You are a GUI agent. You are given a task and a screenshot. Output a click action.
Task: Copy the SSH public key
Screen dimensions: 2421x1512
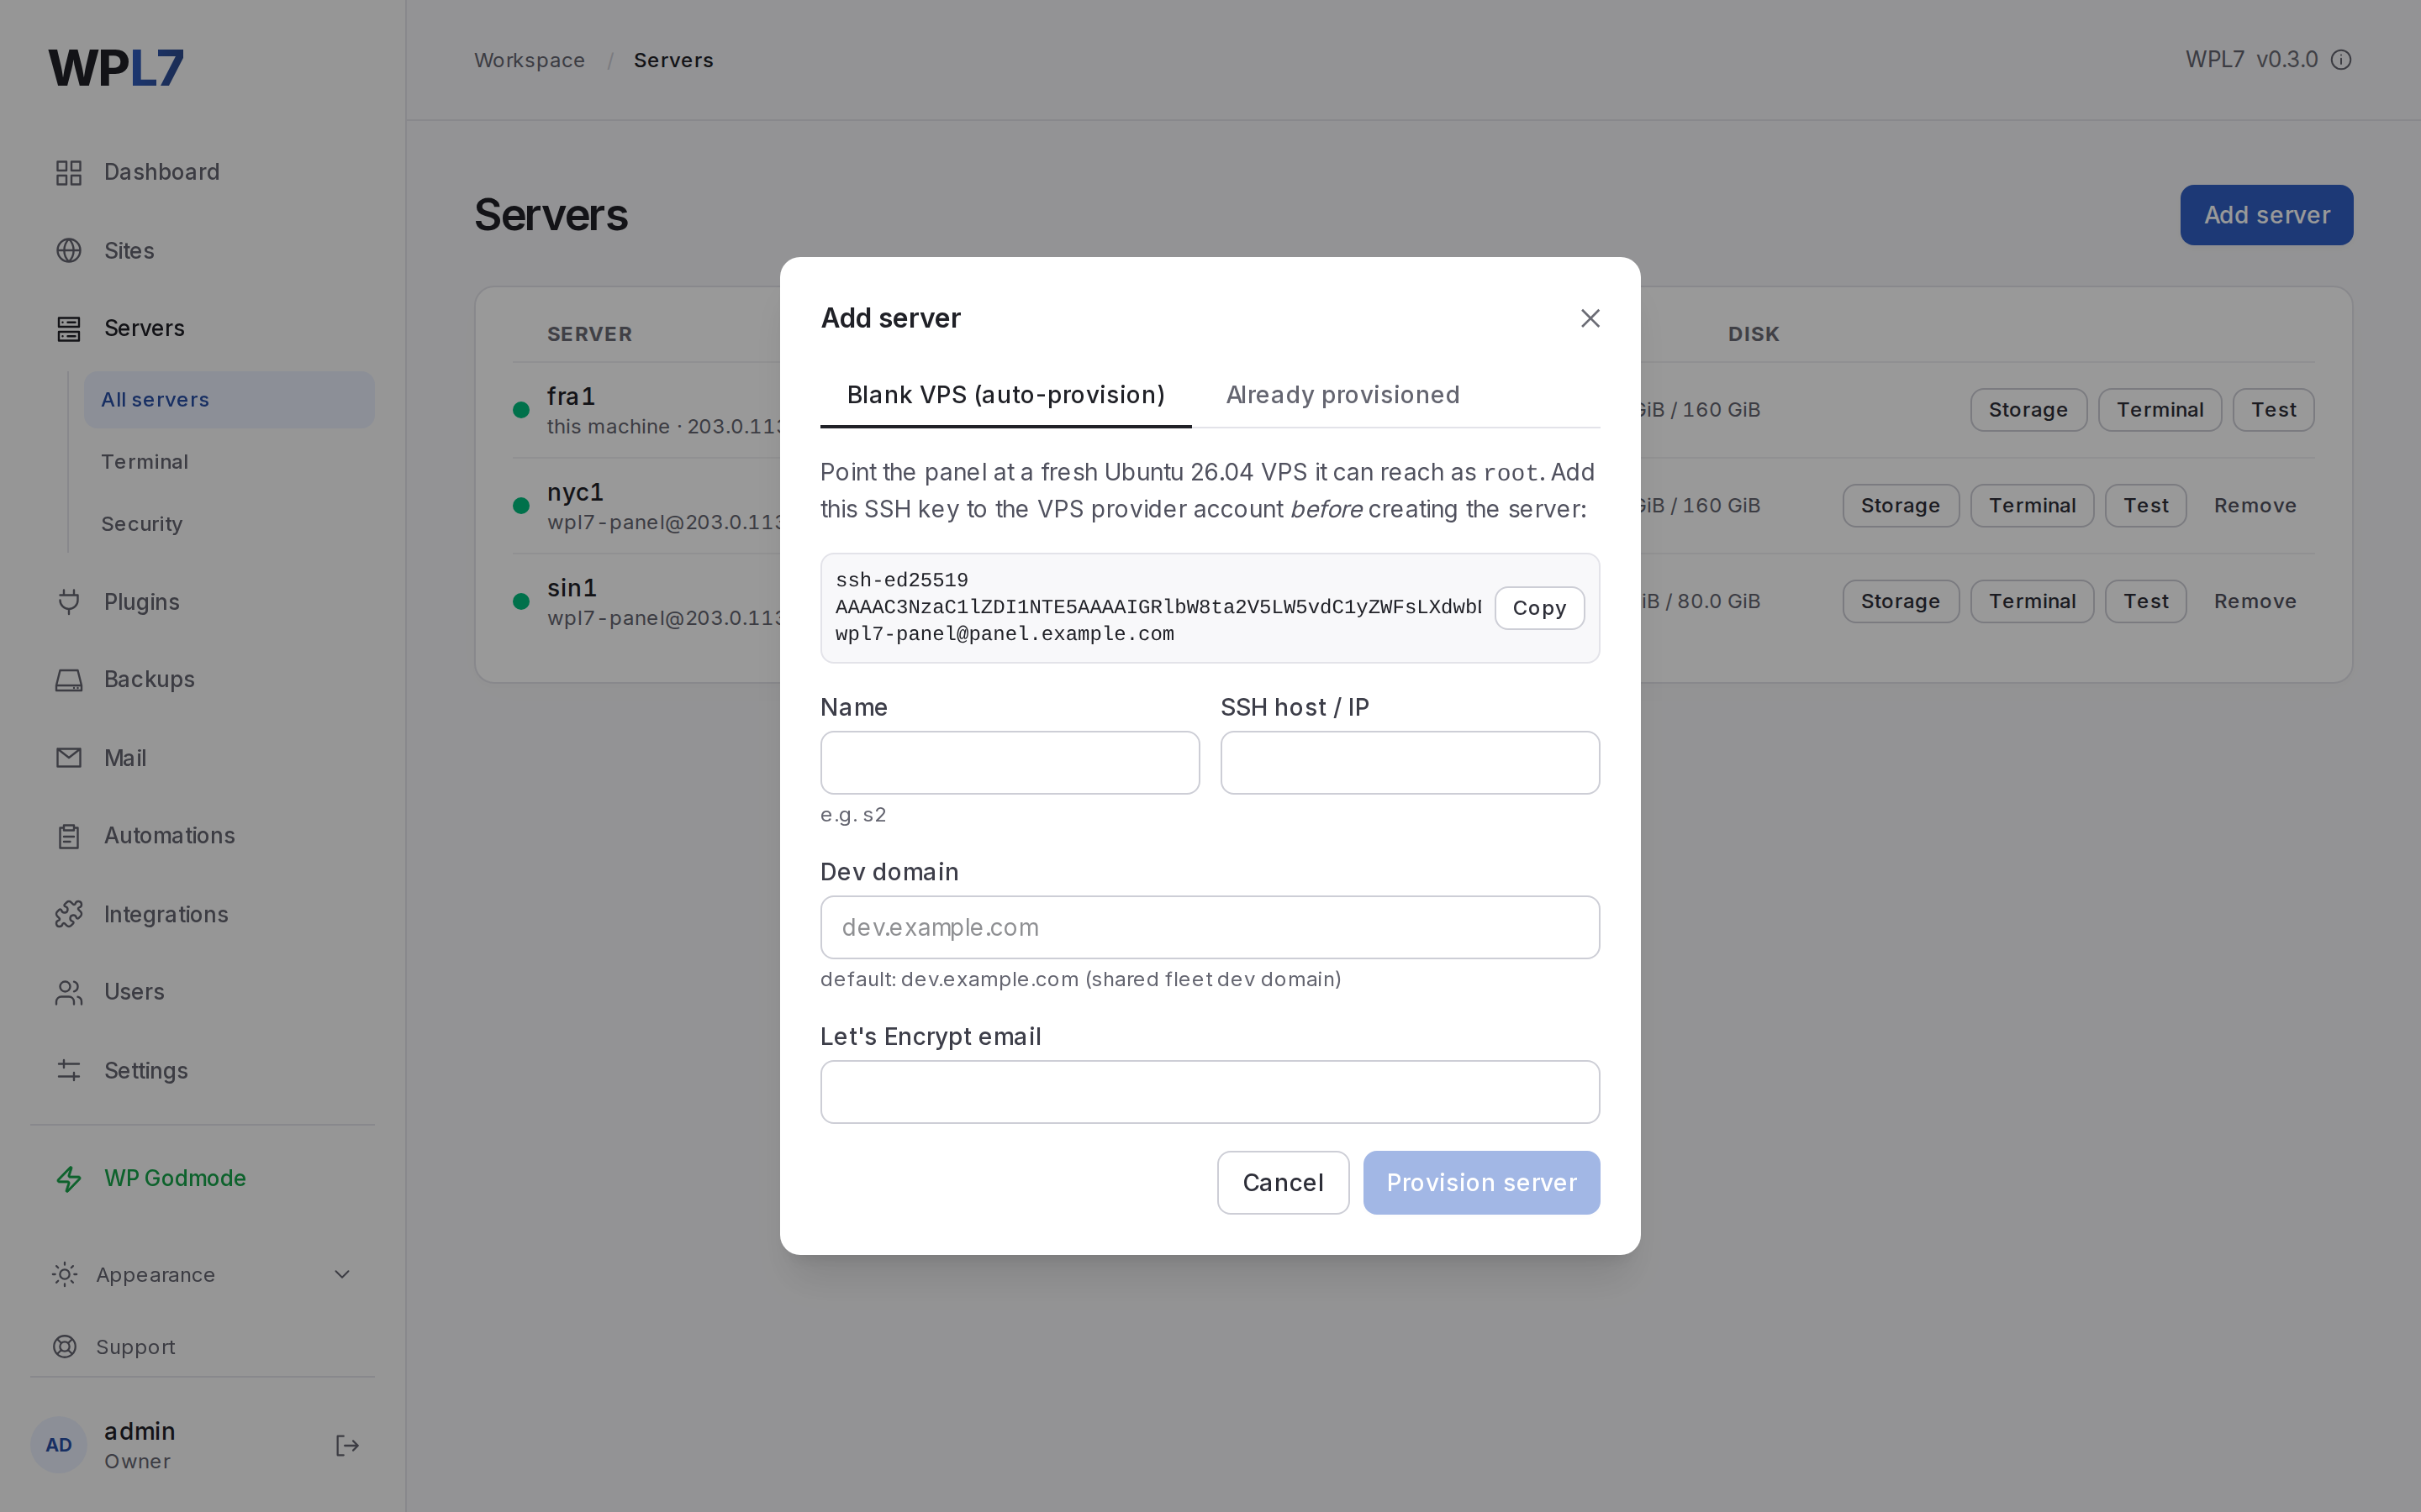coord(1538,608)
